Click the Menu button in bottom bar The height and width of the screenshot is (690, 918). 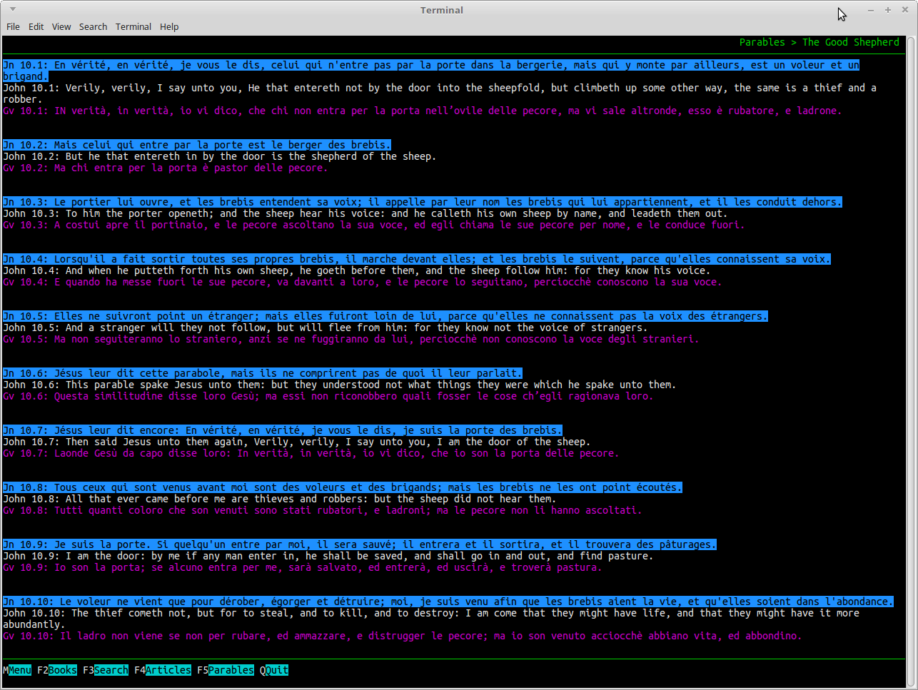pyautogui.click(x=17, y=670)
